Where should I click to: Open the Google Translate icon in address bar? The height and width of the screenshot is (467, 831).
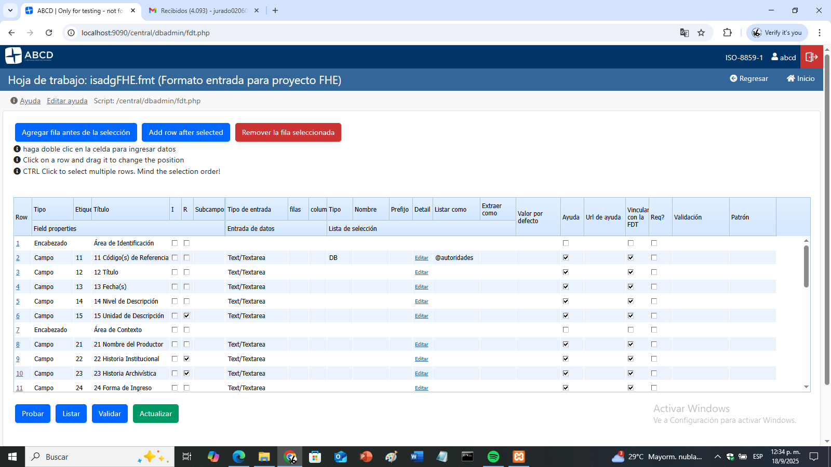[x=685, y=33]
